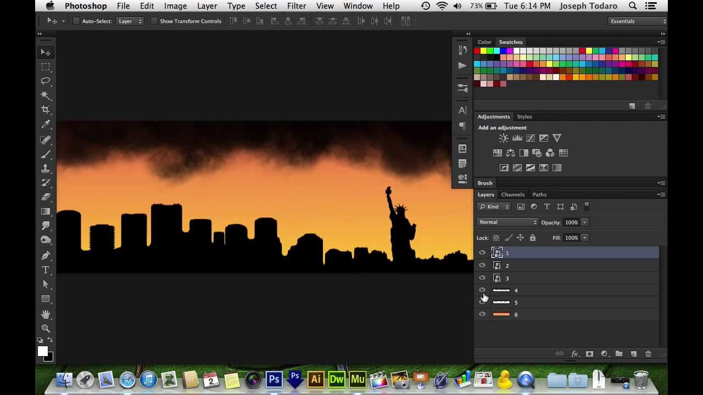This screenshot has height=395, width=703.
Task: Open the Opacity slider dropdown arrow
Action: 584,222
